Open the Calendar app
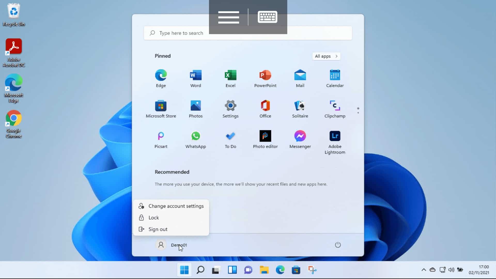496x279 pixels. [335, 79]
